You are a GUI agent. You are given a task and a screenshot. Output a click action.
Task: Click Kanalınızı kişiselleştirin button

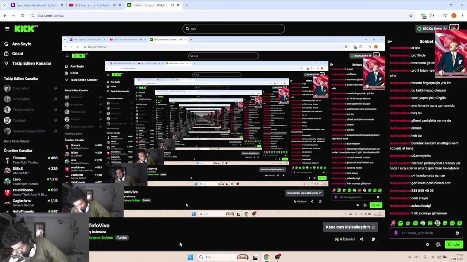pyautogui.click(x=350, y=227)
